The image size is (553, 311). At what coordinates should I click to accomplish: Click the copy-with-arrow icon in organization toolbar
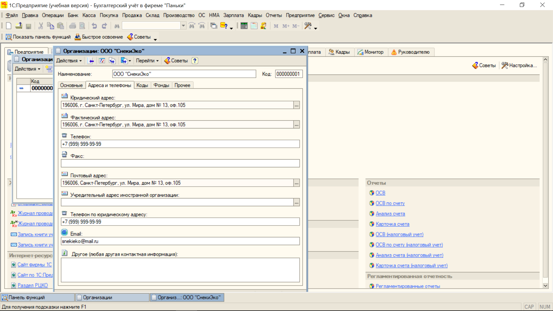pyautogui.click(x=112, y=61)
